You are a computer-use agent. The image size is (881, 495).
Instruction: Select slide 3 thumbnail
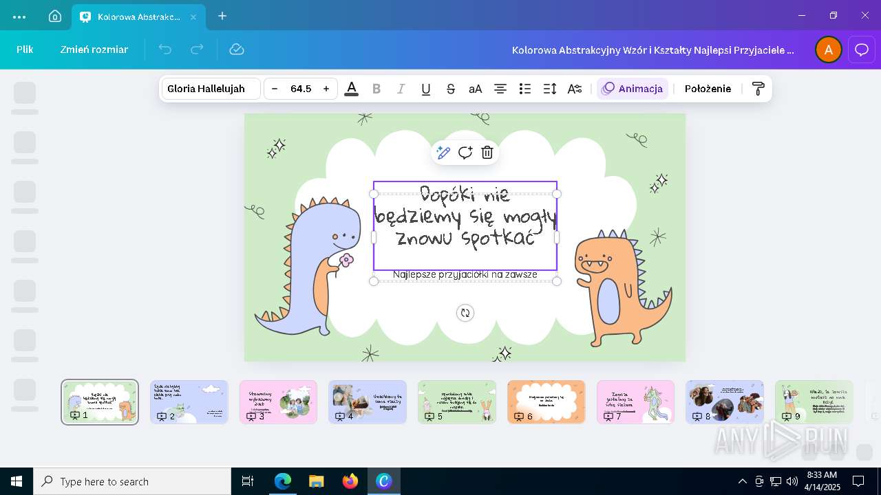278,402
